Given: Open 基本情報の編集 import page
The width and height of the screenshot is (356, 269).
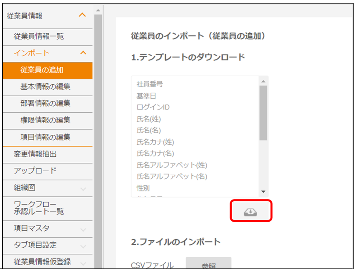Looking at the screenshot, I should point(45,87).
